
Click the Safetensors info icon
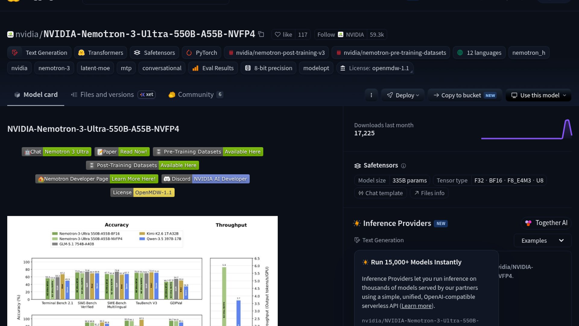point(403,166)
